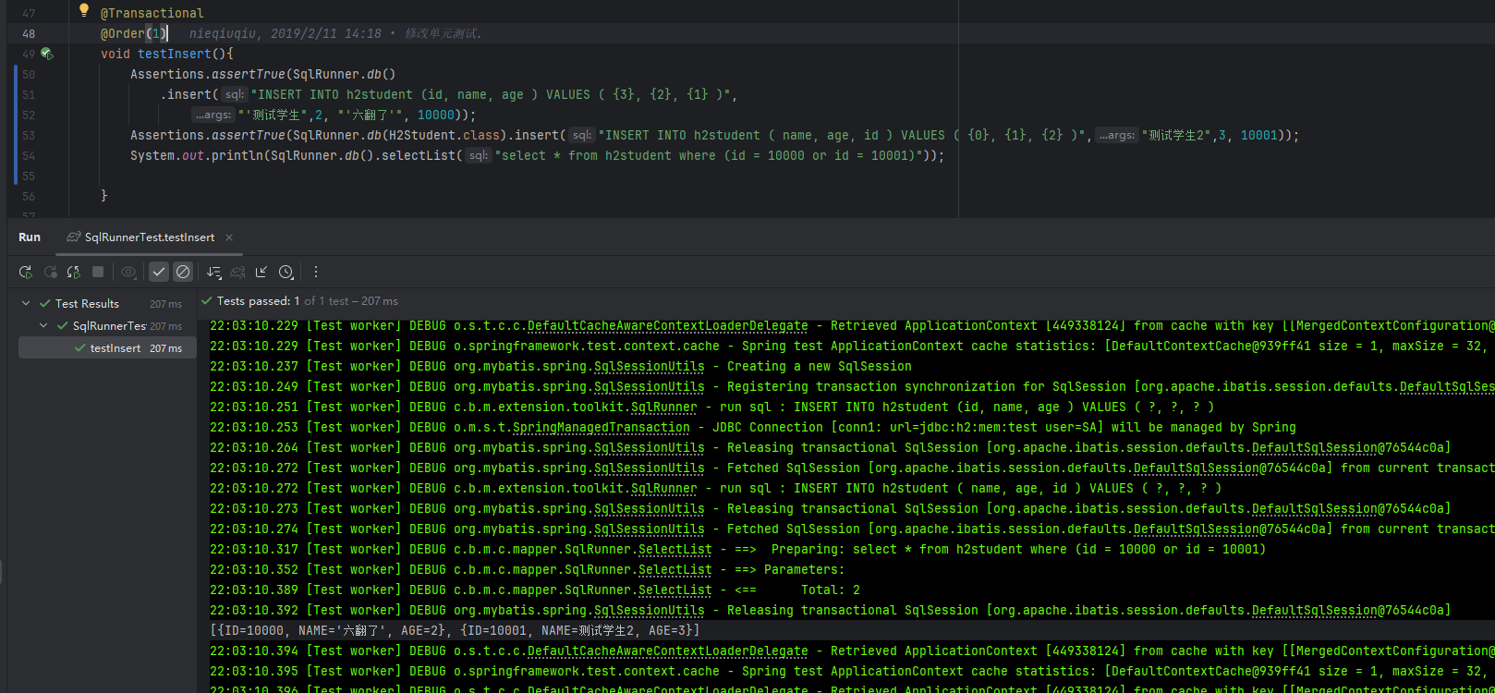Click the import tests icon

click(261, 272)
